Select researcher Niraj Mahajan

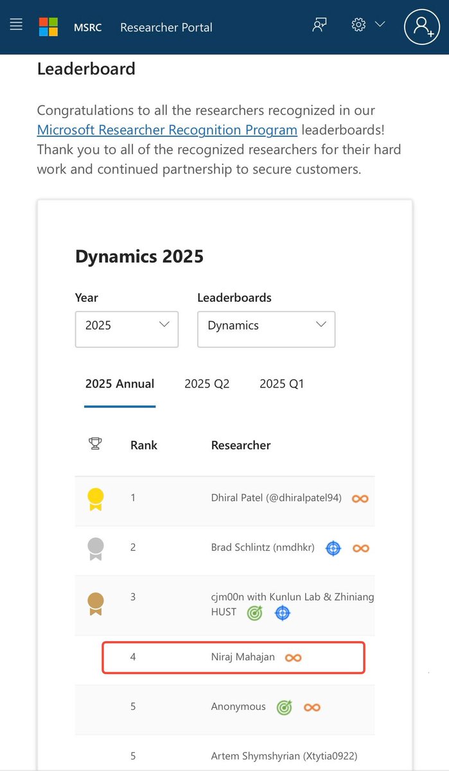[243, 657]
